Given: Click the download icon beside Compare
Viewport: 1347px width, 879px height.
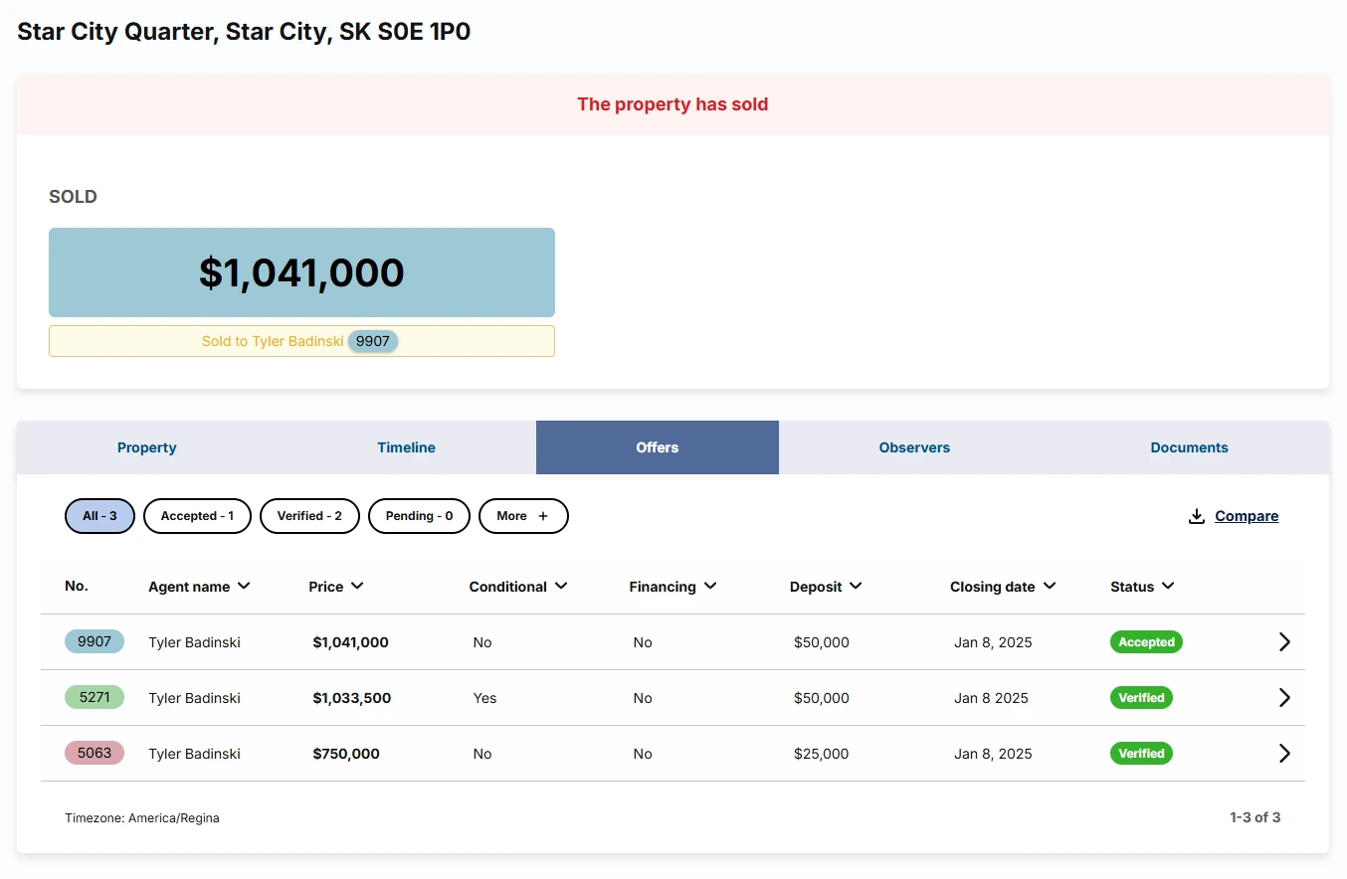Looking at the screenshot, I should tap(1197, 516).
